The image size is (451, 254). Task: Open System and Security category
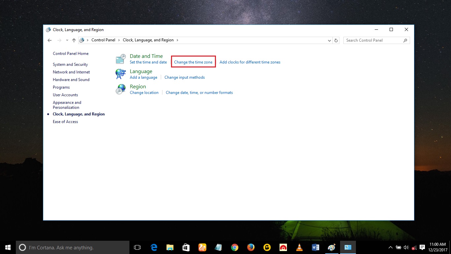(x=70, y=64)
